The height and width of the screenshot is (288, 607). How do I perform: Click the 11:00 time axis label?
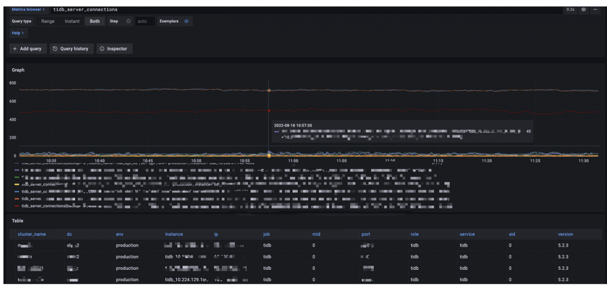[x=293, y=161]
